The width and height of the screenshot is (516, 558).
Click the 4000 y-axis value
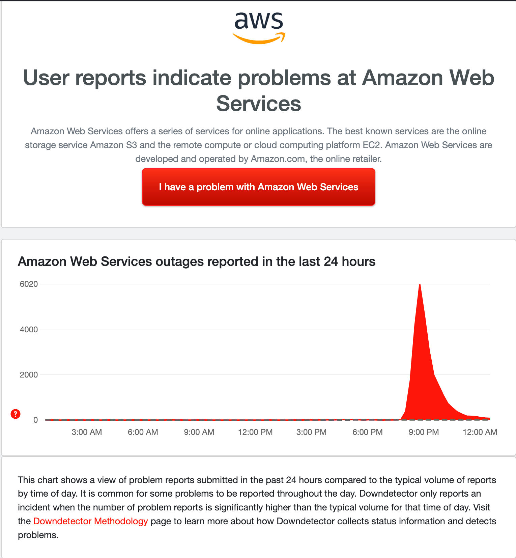(x=29, y=330)
